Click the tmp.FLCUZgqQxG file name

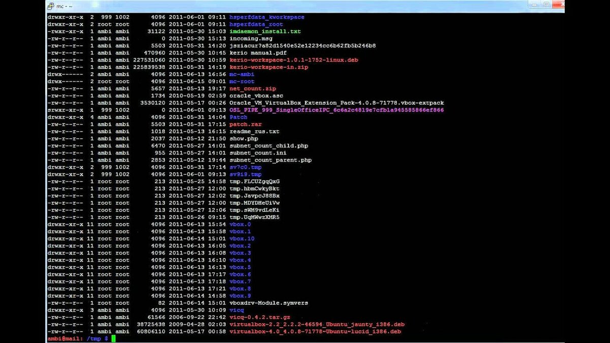point(255,181)
